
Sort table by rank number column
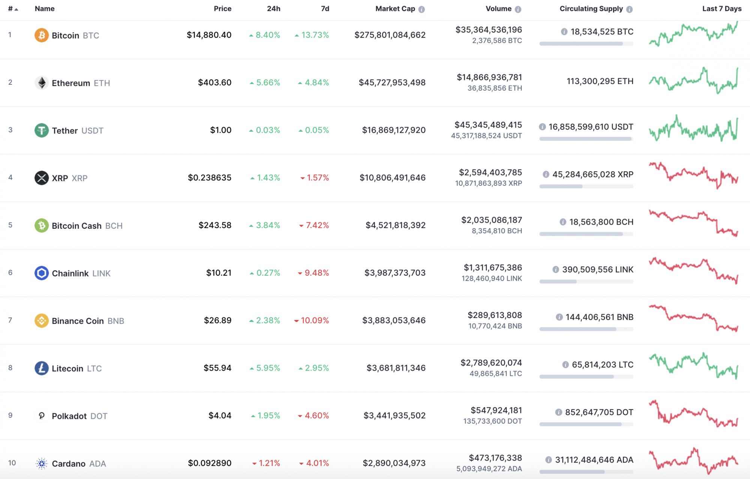pos(13,9)
